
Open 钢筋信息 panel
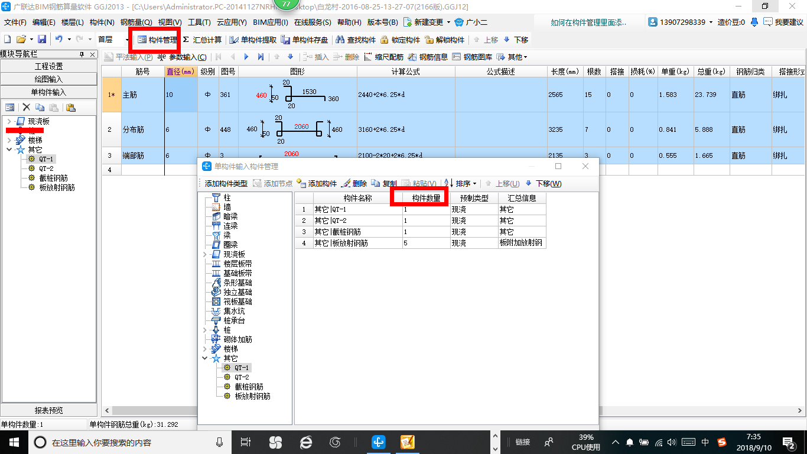[x=428, y=57]
